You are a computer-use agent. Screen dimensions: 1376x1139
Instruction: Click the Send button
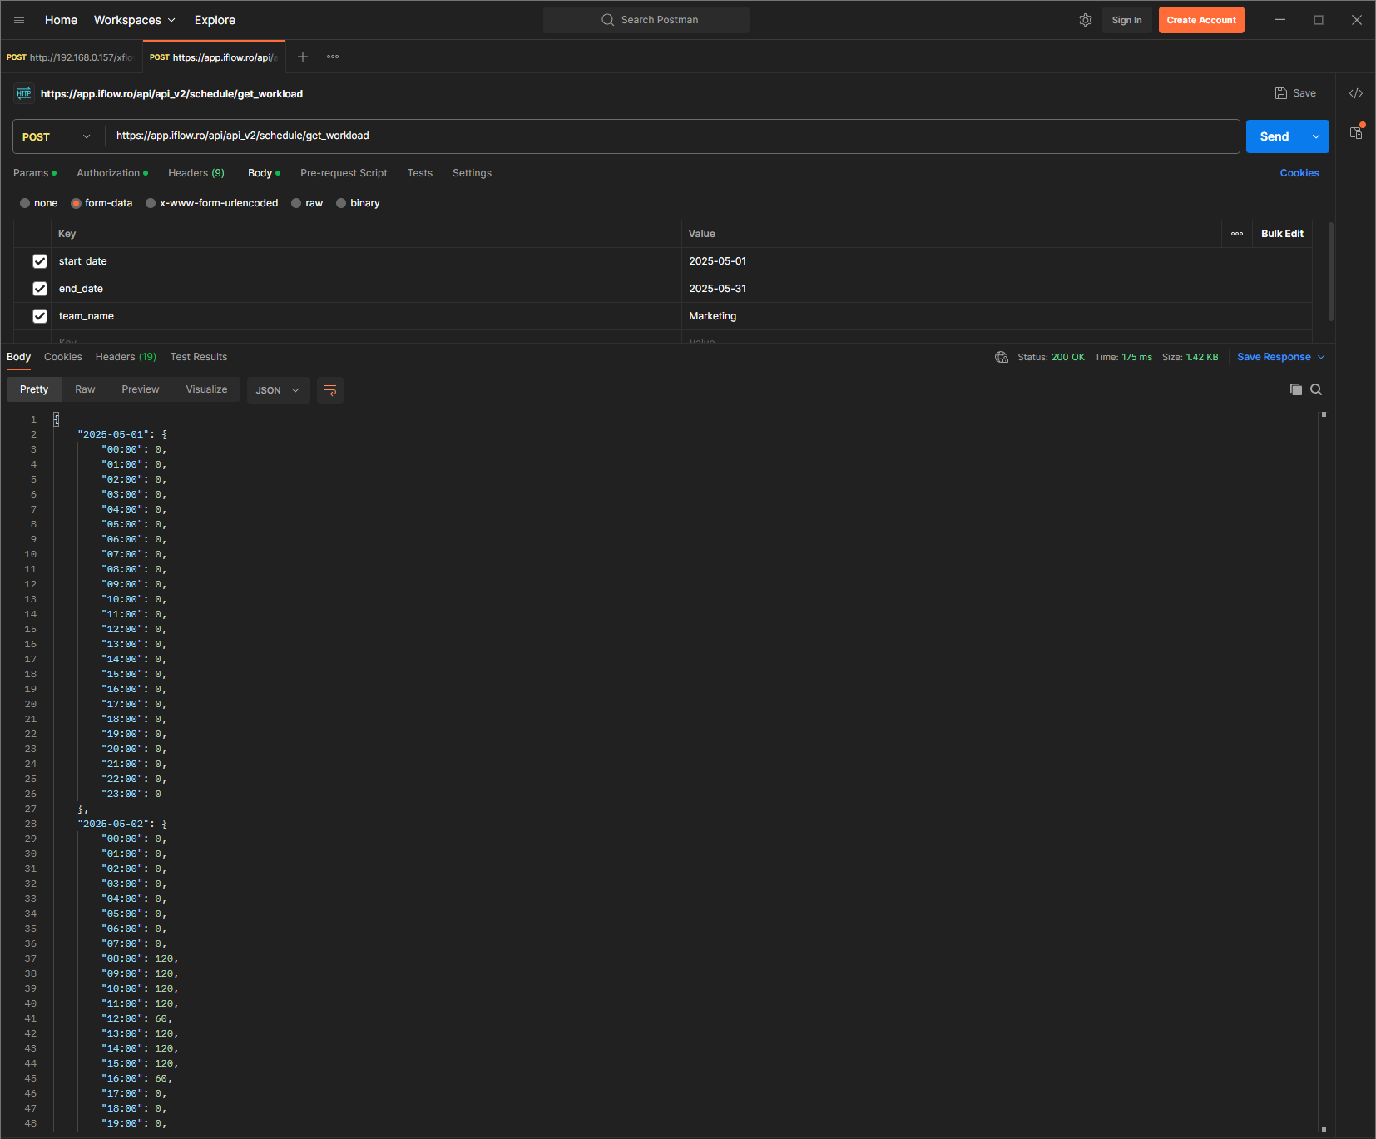[x=1275, y=136]
